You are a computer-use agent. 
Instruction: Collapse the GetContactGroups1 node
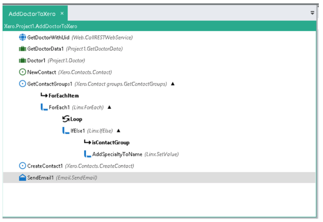pyautogui.click(x=173, y=84)
